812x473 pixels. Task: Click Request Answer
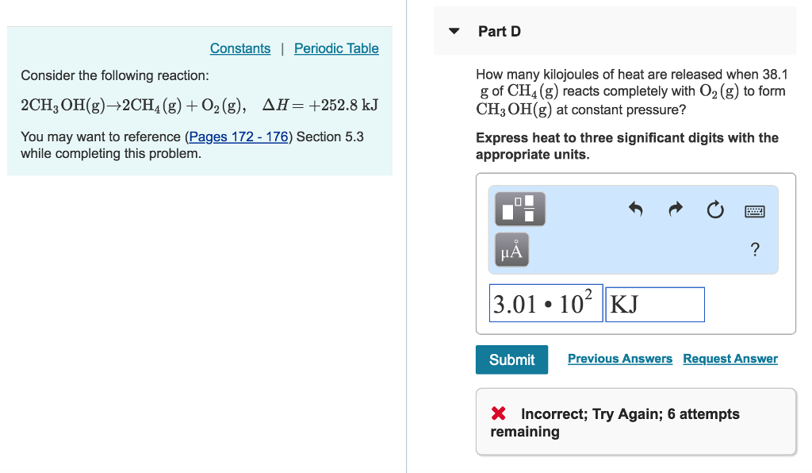[x=730, y=359]
